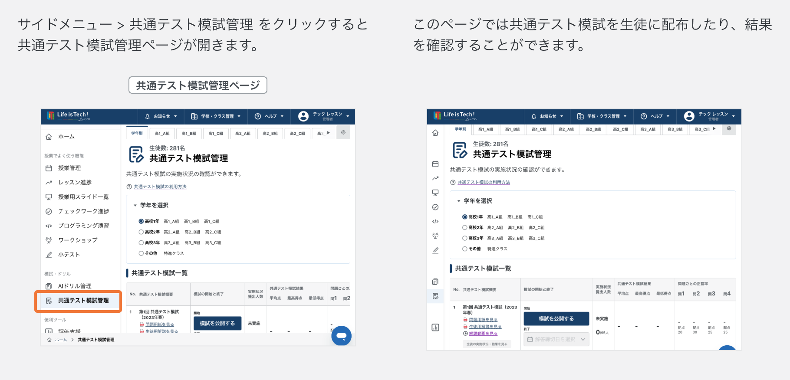Open chat bubble button in left screenshot
This screenshot has width=790, height=380.
(x=341, y=336)
